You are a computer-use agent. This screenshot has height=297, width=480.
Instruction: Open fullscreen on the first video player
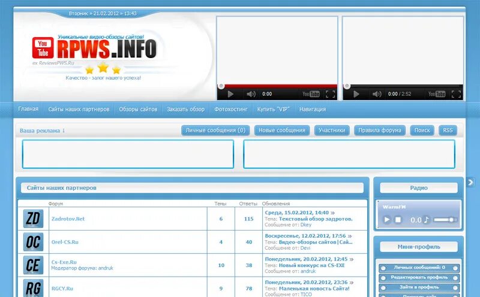pyautogui.click(x=331, y=94)
